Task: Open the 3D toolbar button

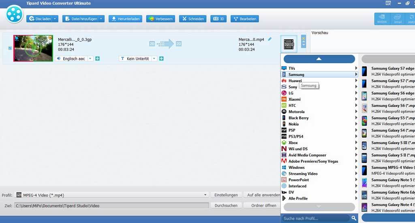Action: (x=218, y=19)
